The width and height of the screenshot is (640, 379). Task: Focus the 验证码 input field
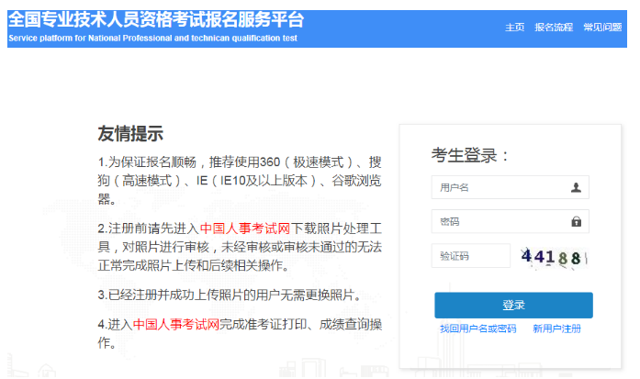(x=469, y=256)
